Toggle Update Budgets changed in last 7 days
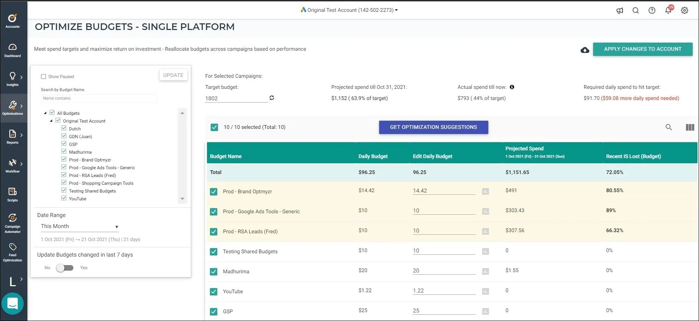 click(65, 268)
